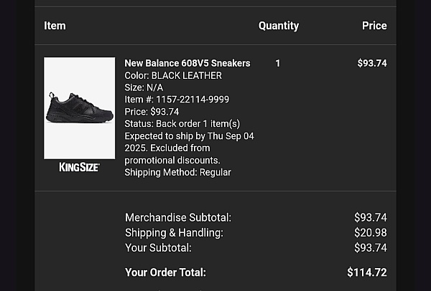Click the Your Subtotal label
This screenshot has height=291, width=431.
(x=158, y=248)
